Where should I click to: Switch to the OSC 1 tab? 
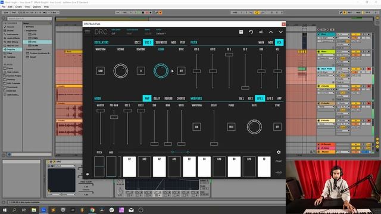click(x=138, y=42)
